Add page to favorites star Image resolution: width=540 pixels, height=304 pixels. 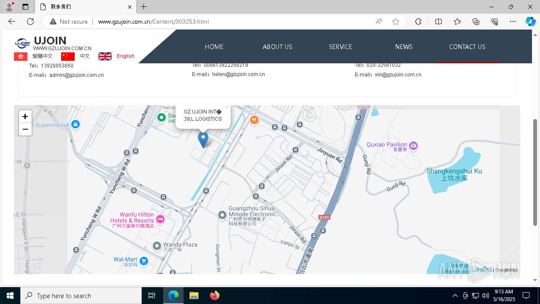coord(396,22)
